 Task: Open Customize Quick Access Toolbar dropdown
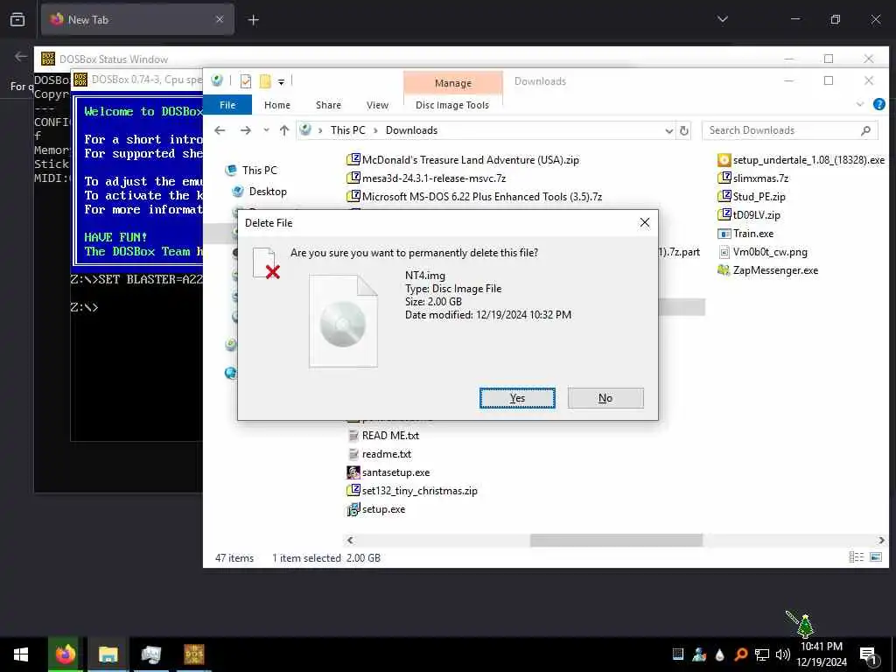(x=281, y=81)
